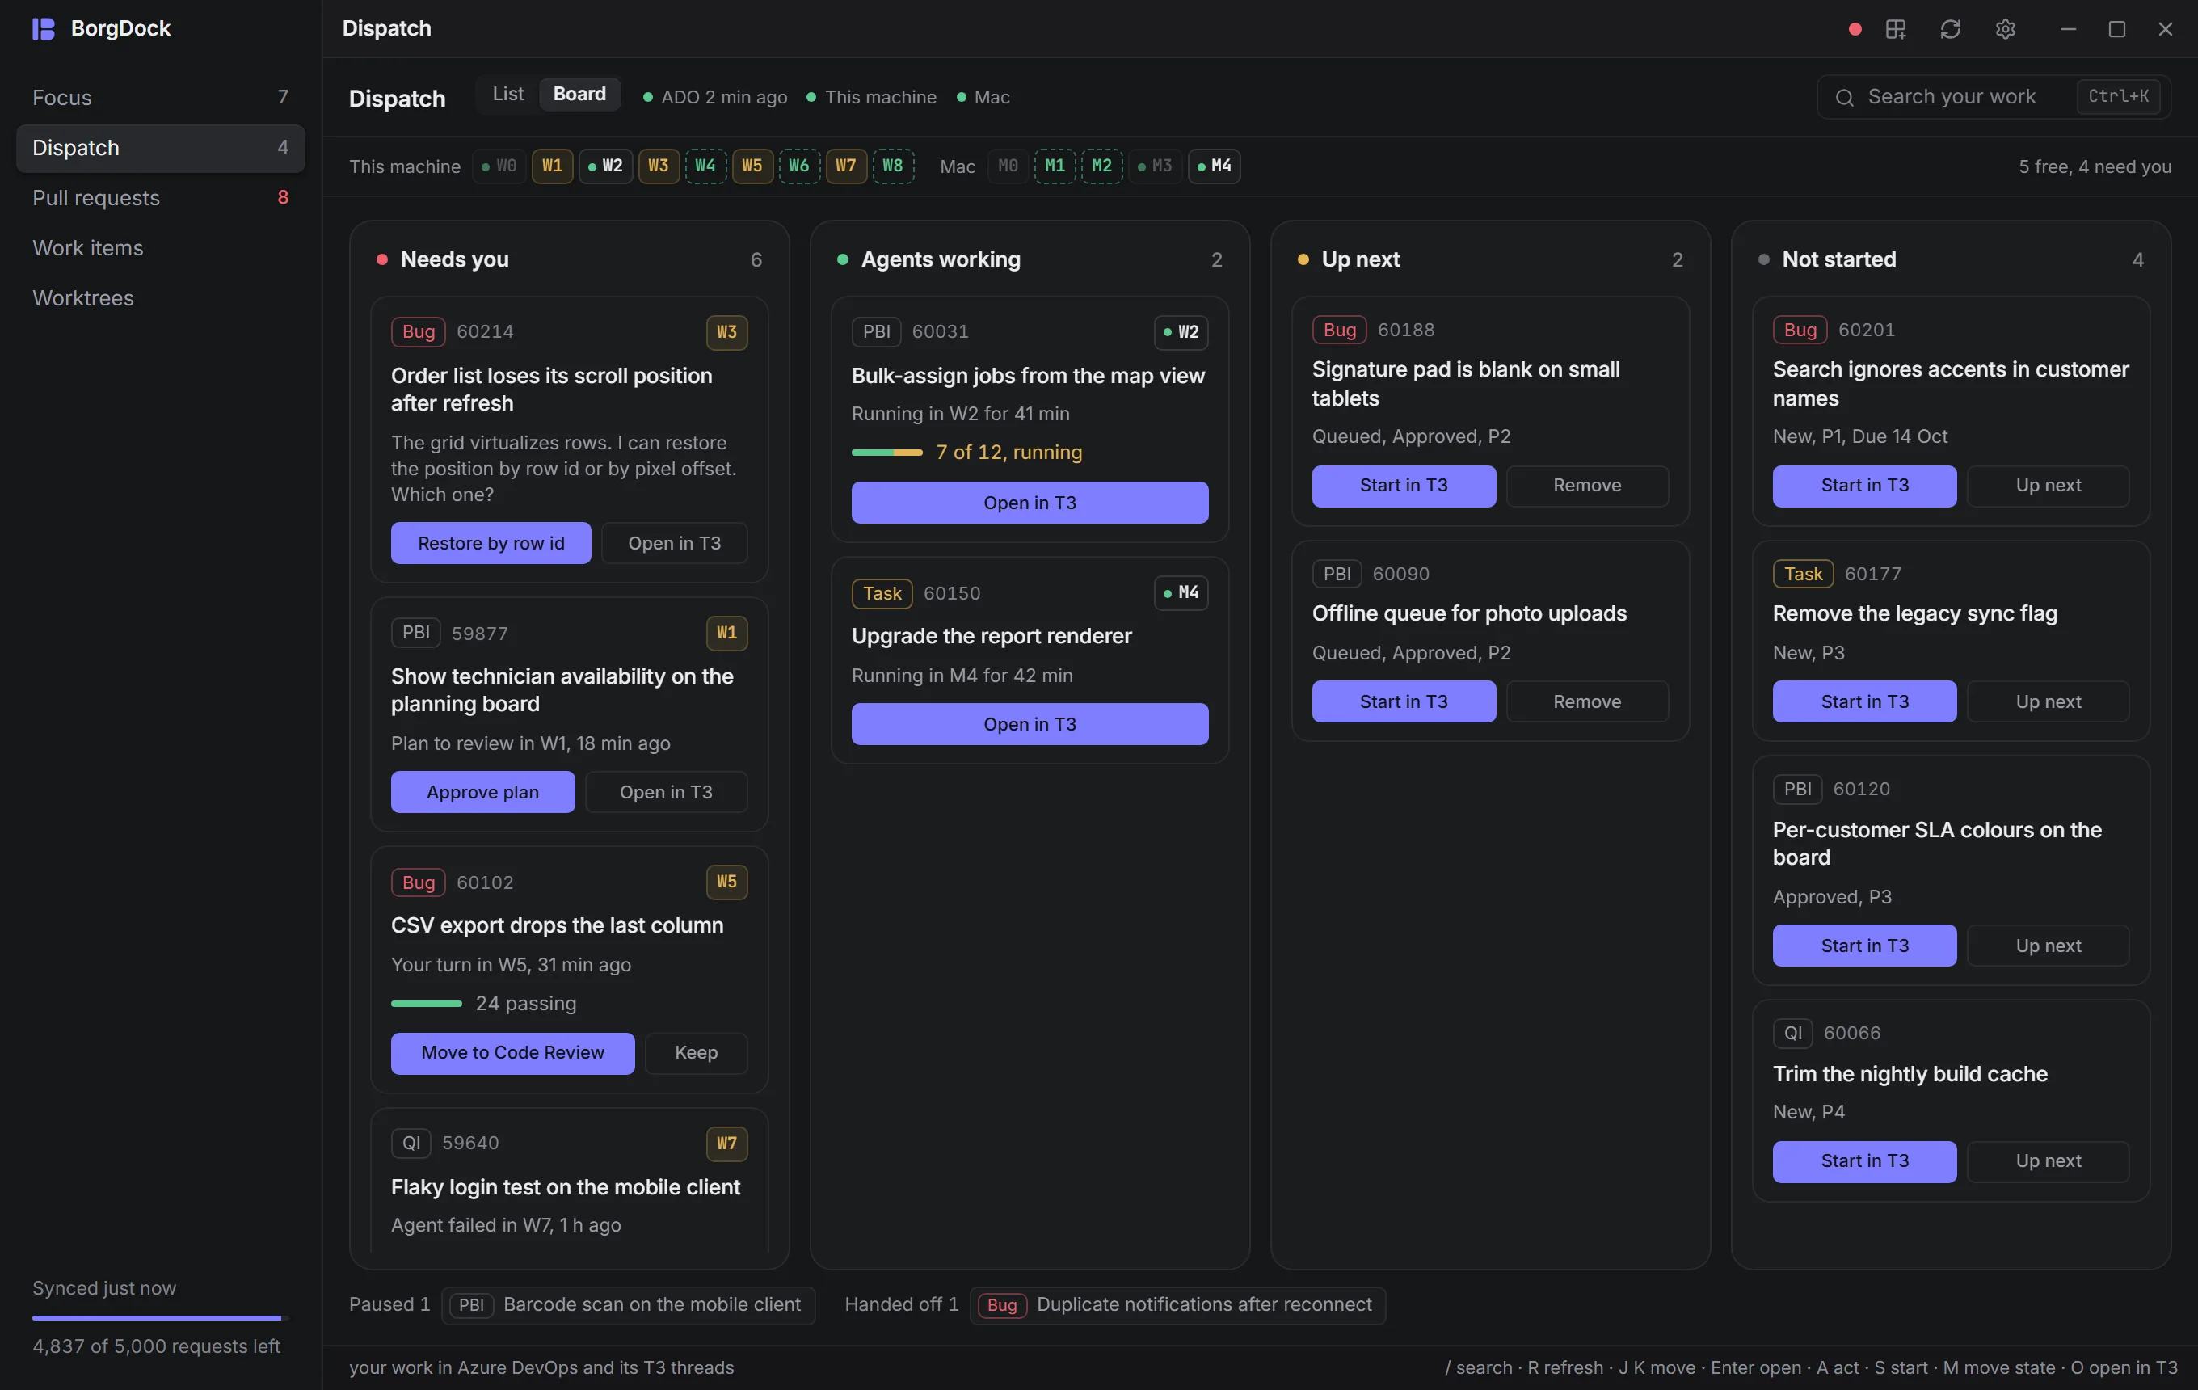The image size is (2198, 1390).
Task: Click the M4 badge on card 60150
Action: (1181, 593)
